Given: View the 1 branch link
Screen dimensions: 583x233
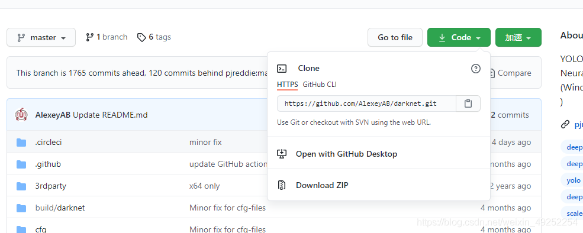Looking at the screenshot, I should [x=107, y=37].
